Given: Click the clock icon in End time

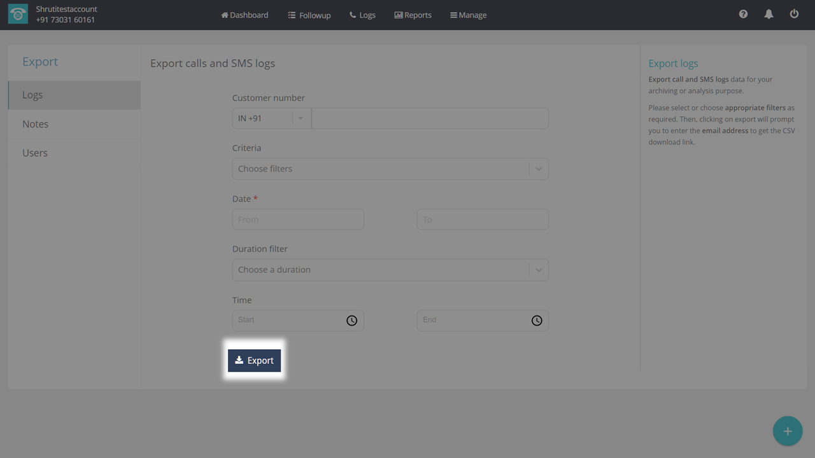Looking at the screenshot, I should pos(537,321).
